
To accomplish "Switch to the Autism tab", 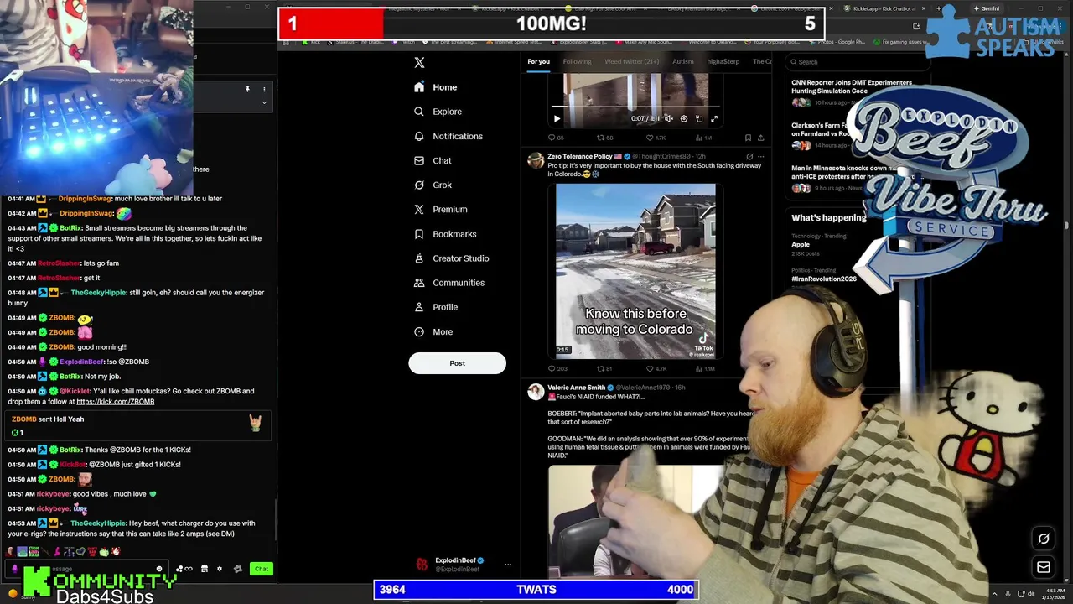I will tap(682, 61).
